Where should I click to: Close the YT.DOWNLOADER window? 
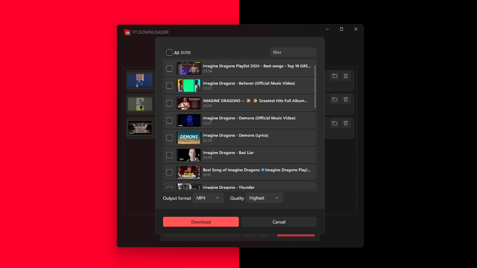click(x=356, y=29)
